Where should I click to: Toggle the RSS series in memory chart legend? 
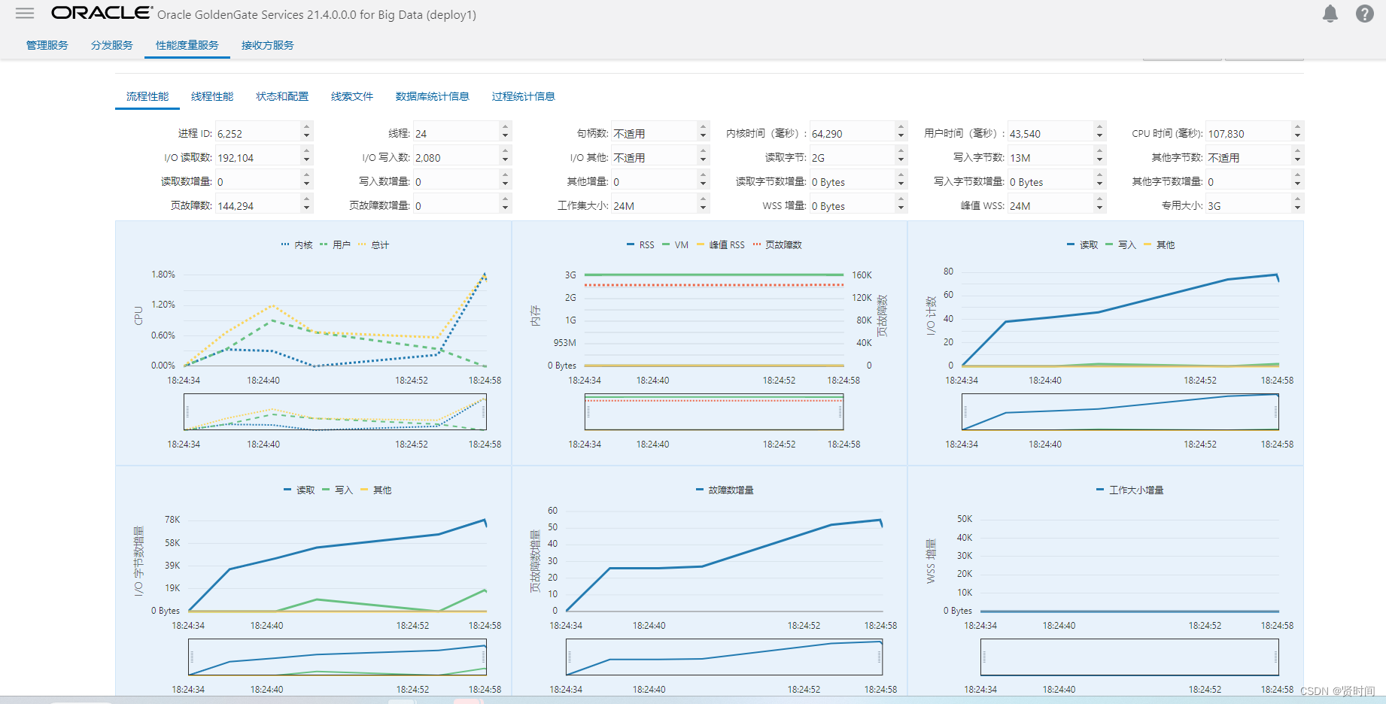pos(640,244)
